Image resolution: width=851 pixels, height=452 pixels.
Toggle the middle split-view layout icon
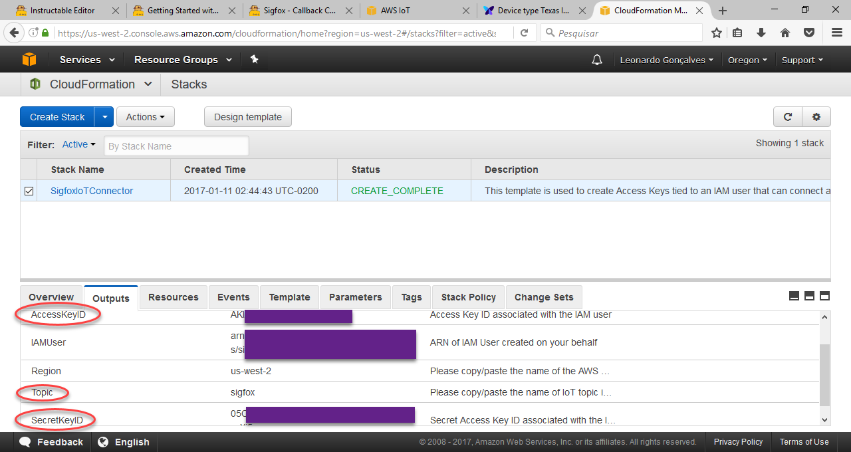[x=809, y=295]
